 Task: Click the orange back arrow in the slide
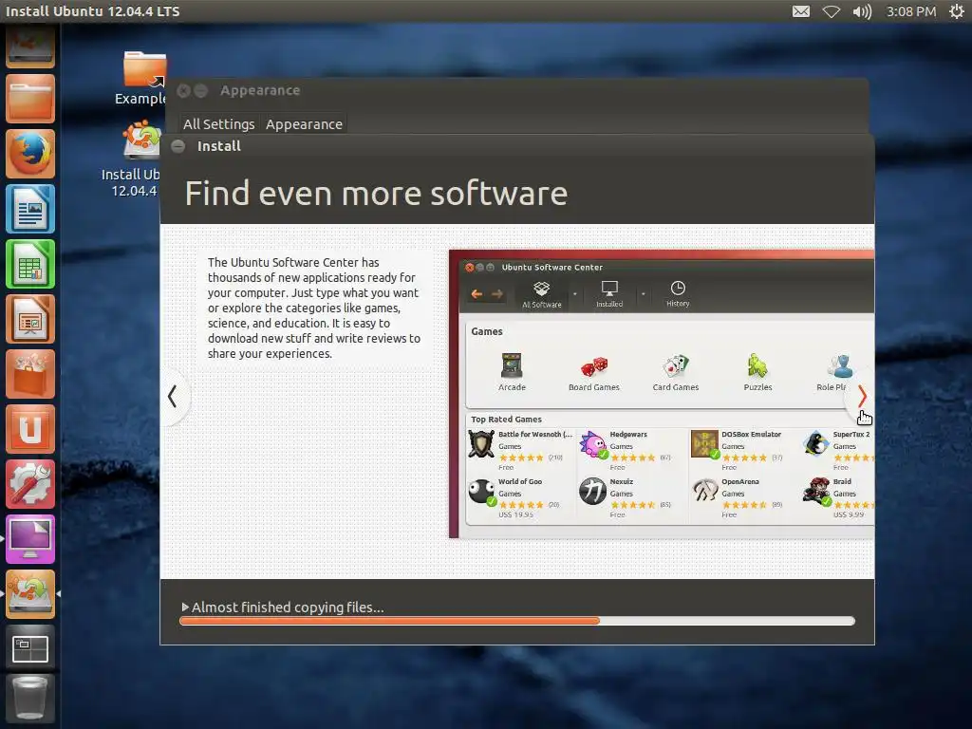click(477, 294)
